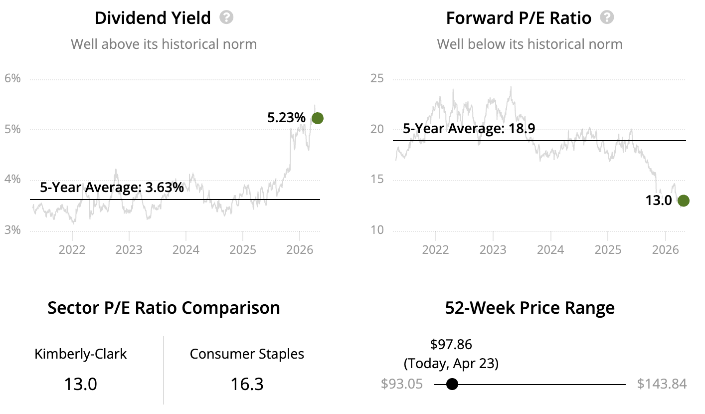Click the Forward P/E Ratio help icon
Viewport: 705px width, 414px height.
click(x=607, y=18)
